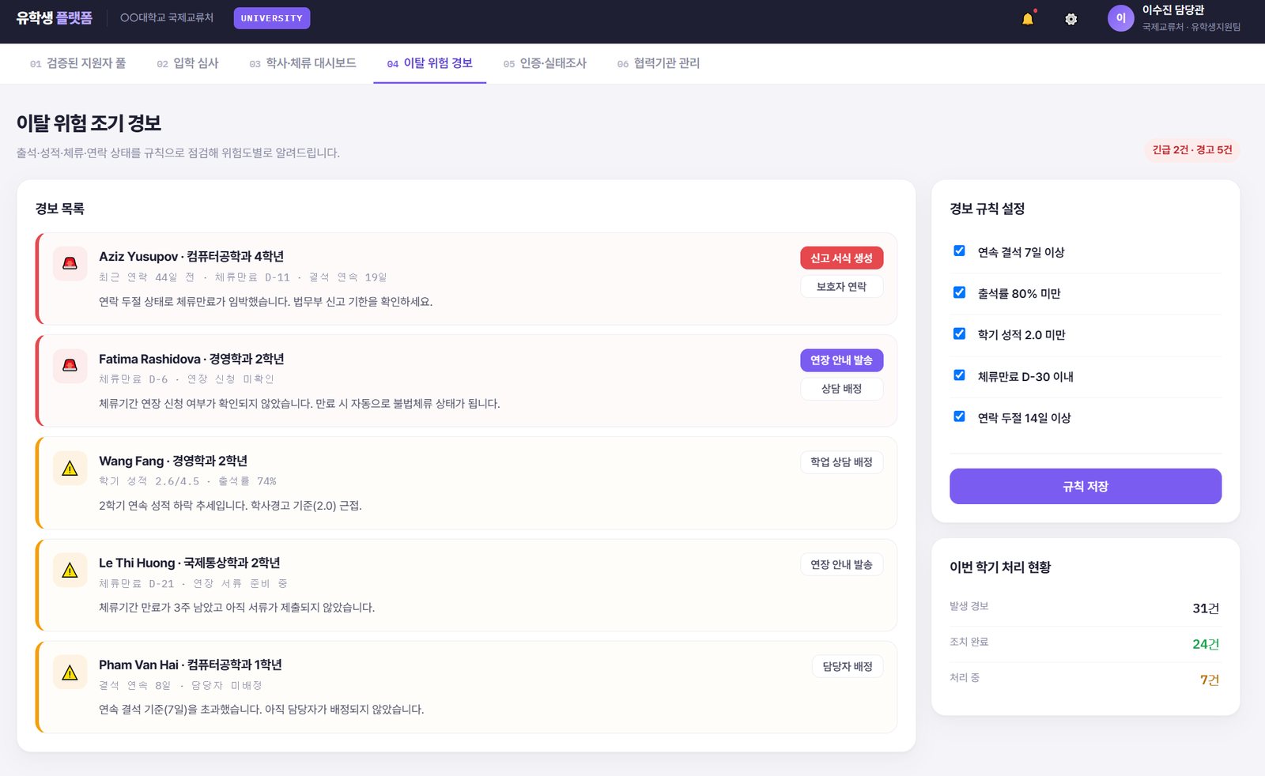The width and height of the screenshot is (1265, 776).
Task: Toggle the 체류만료 D-30 이내 checkbox
Action: click(959, 375)
